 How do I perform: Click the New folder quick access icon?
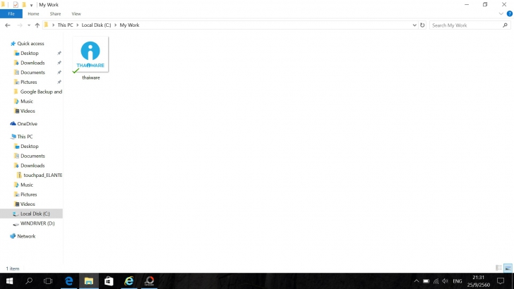click(x=24, y=5)
